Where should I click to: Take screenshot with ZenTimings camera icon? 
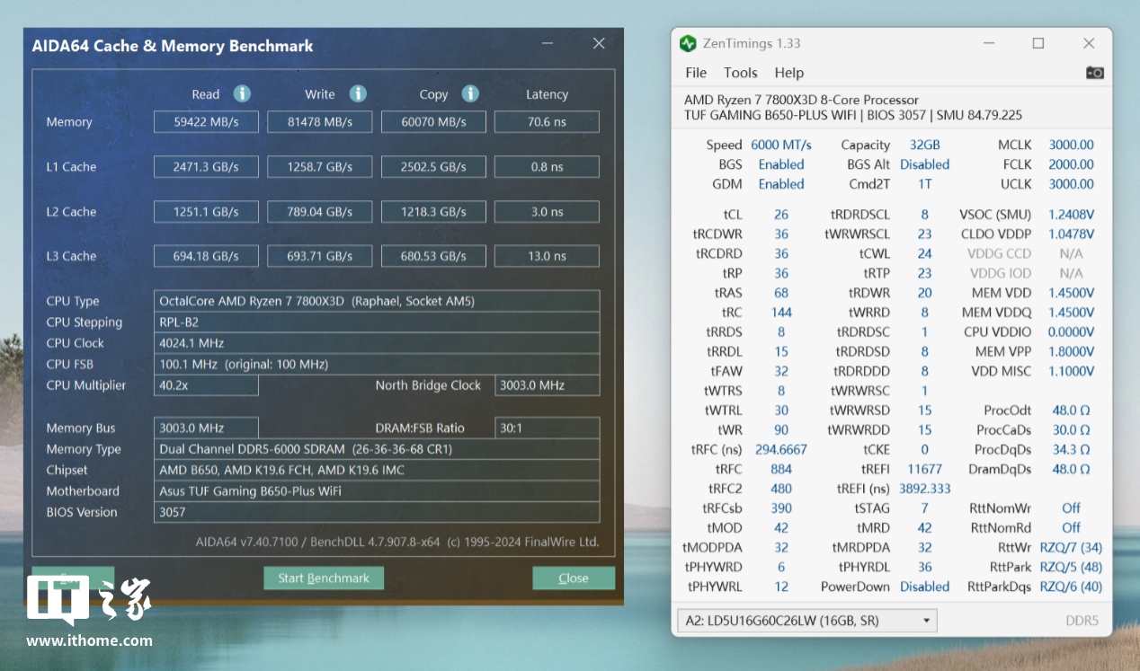(x=1094, y=73)
